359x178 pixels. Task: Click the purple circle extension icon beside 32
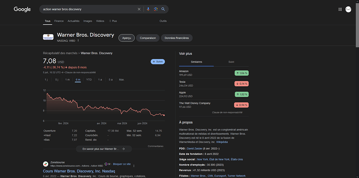[x=106, y=164]
